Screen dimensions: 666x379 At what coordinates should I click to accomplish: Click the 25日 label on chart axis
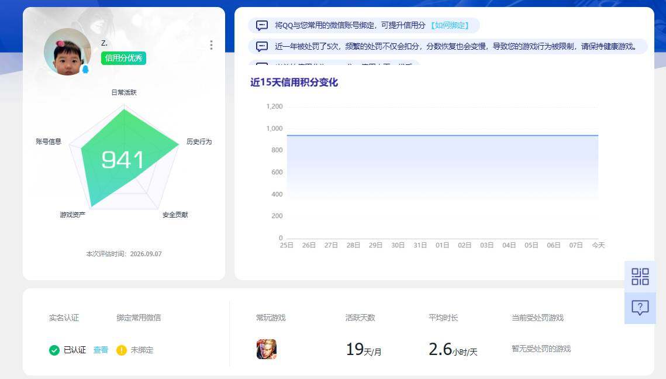pos(287,245)
